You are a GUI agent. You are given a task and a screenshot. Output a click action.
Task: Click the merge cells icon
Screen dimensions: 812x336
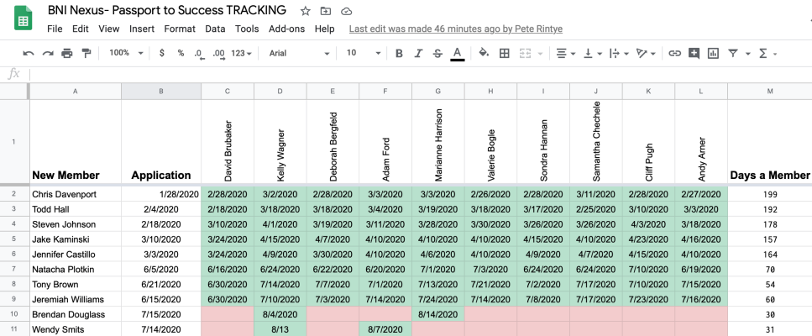(526, 53)
